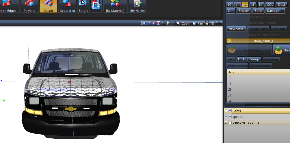Click the Del button
The image size is (290, 143).
coord(231,59)
